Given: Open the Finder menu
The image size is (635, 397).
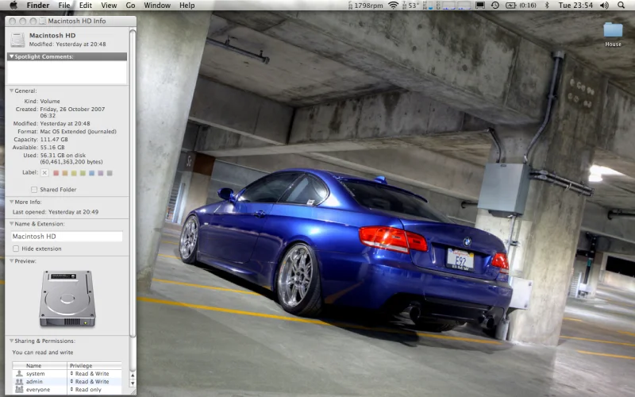Looking at the screenshot, I should (x=37, y=6).
